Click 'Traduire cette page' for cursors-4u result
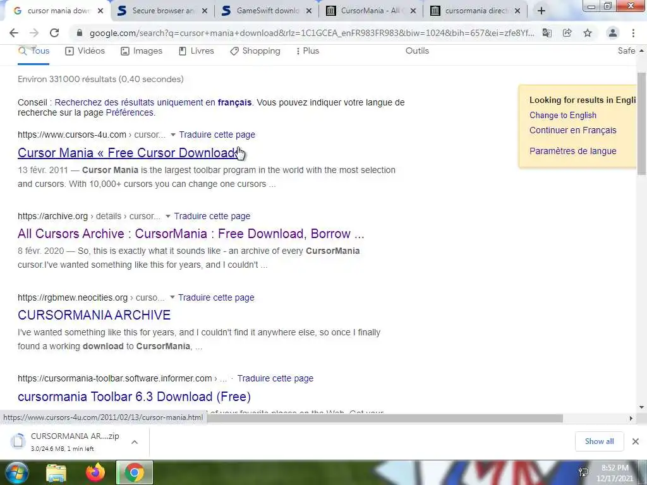Viewport: 647px width, 485px height. 217,135
